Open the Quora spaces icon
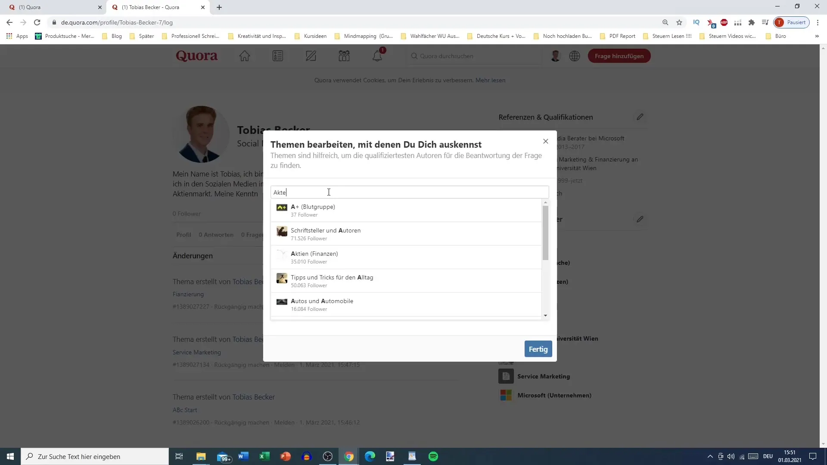Image resolution: width=827 pixels, height=465 pixels. pos(344,56)
